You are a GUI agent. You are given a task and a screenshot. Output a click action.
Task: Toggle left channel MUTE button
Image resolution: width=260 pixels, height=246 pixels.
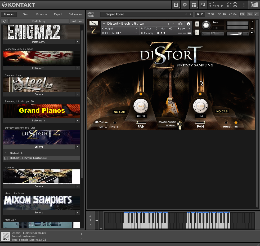pyautogui.click(x=115, y=123)
